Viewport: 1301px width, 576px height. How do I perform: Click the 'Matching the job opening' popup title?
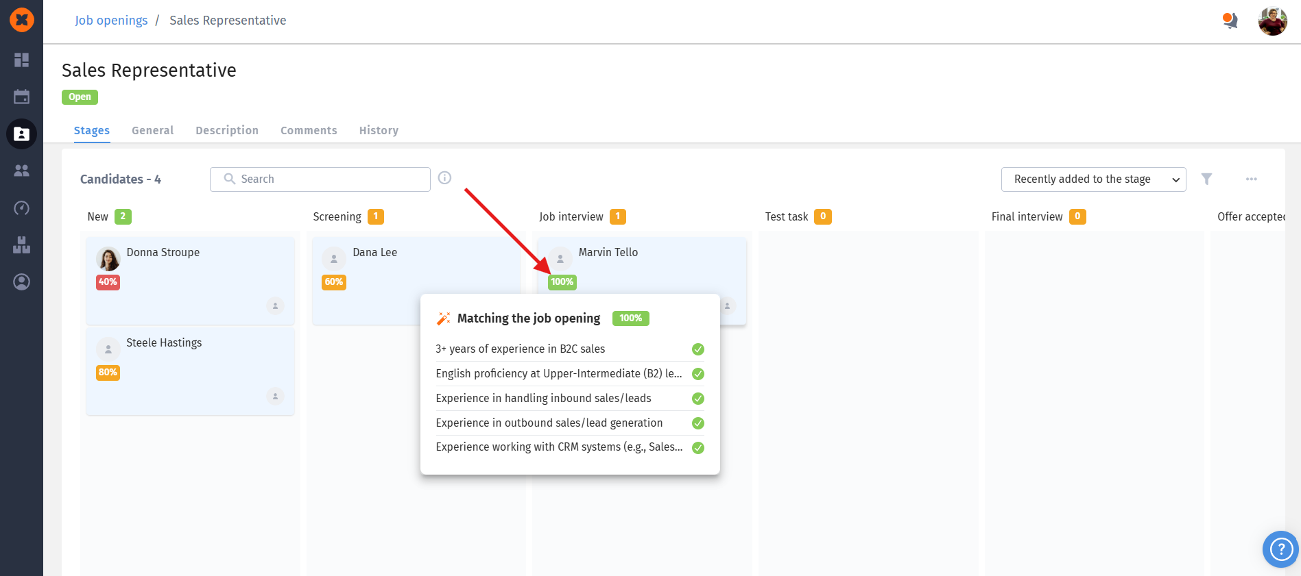[529, 318]
